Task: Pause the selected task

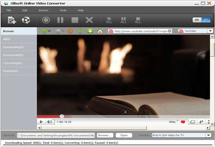Action: click(60, 20)
